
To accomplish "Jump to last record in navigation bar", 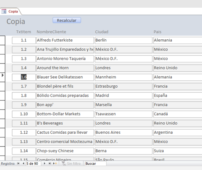I will pos(50,164).
